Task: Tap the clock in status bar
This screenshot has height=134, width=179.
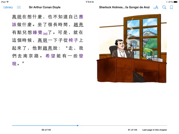Action: click(89, 2)
